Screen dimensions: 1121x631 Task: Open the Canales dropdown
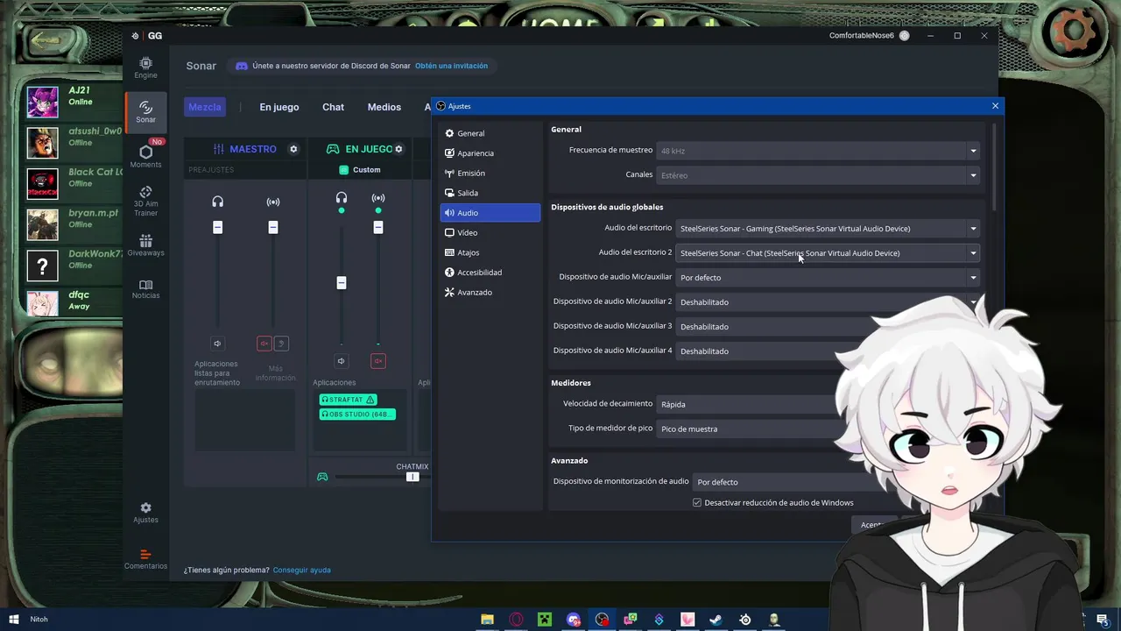pyautogui.click(x=818, y=175)
